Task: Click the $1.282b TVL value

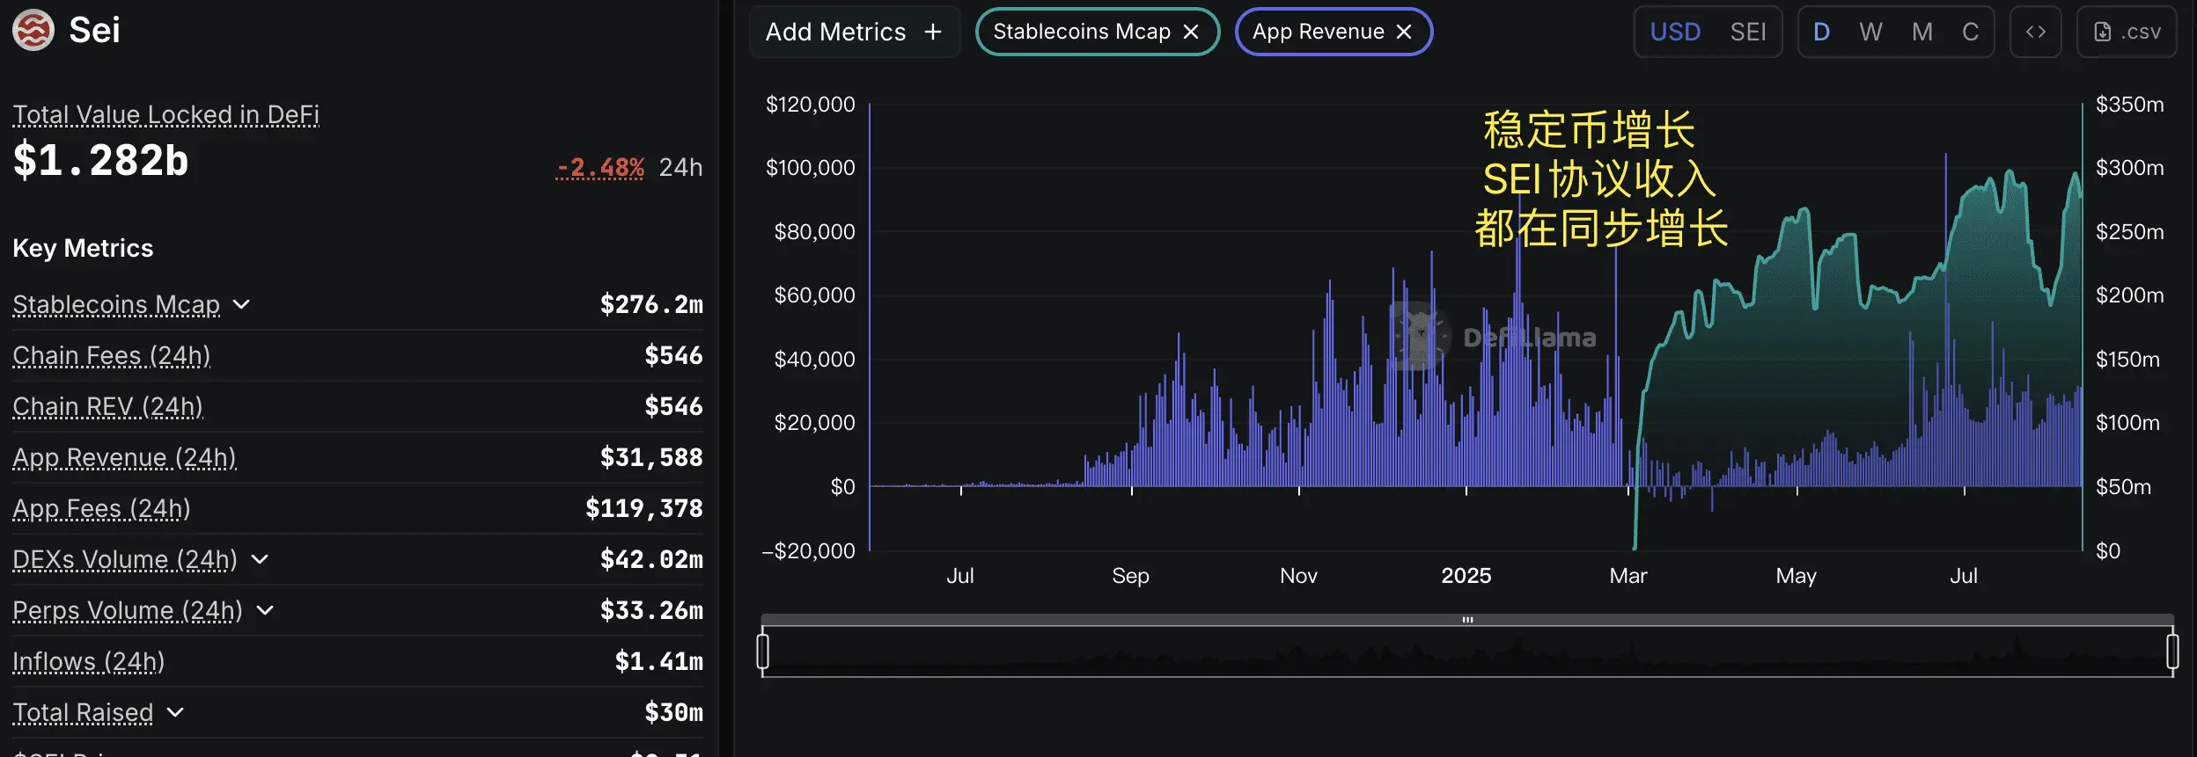Action: (x=100, y=161)
